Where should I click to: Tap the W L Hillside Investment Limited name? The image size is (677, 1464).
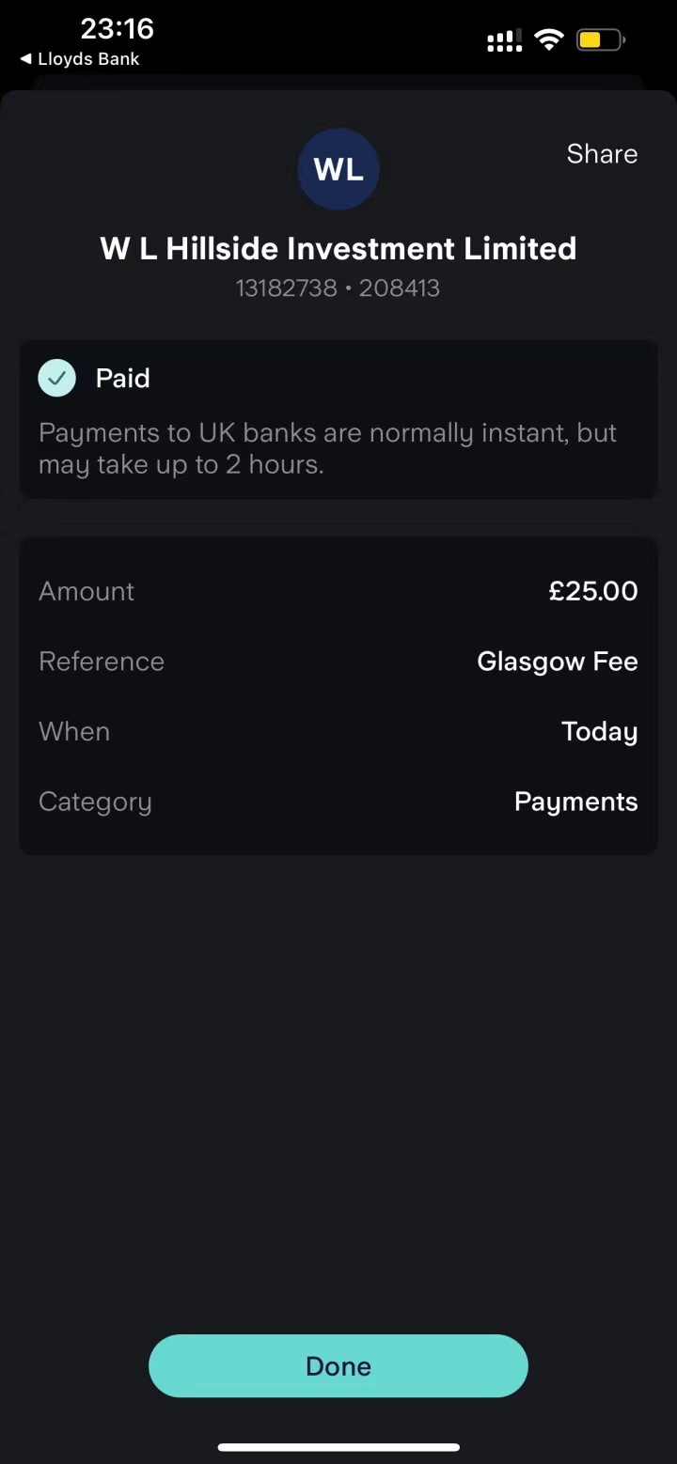point(338,248)
